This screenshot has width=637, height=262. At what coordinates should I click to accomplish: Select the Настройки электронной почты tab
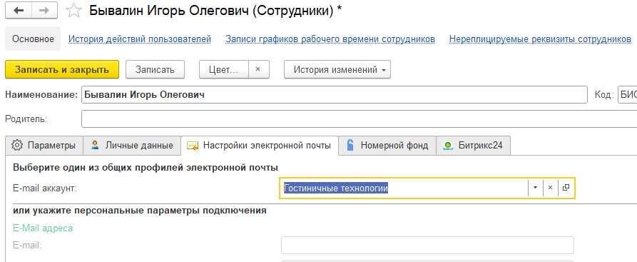pyautogui.click(x=260, y=146)
